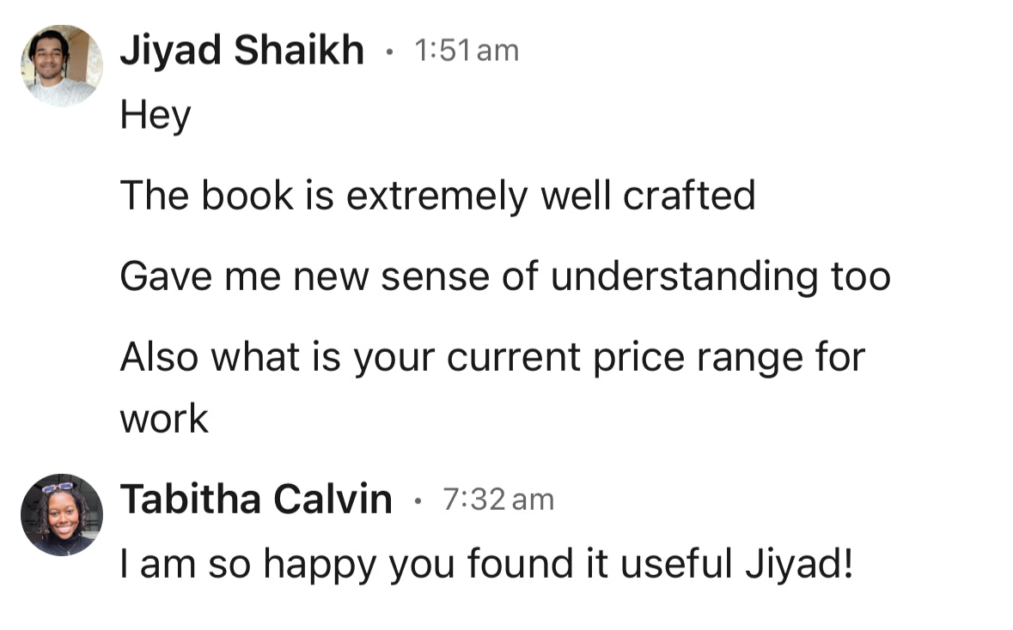Click the word "work" on the wrapped line
Image resolution: width=1013 pixels, height=630 pixels.
[164, 419]
